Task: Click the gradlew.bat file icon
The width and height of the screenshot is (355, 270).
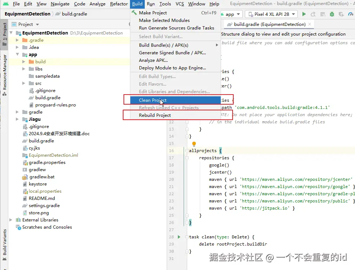Action: (25, 177)
